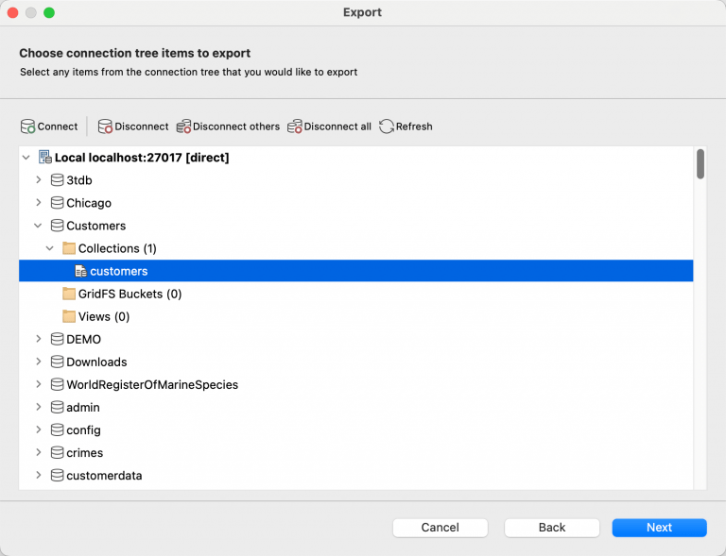This screenshot has width=726, height=556.
Task: Collapse the Customers database node
Action: click(x=38, y=226)
